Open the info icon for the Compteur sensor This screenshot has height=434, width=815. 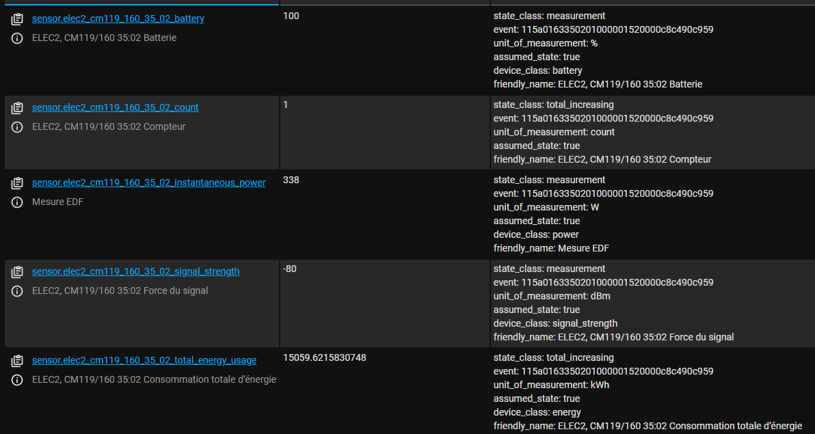coord(18,127)
